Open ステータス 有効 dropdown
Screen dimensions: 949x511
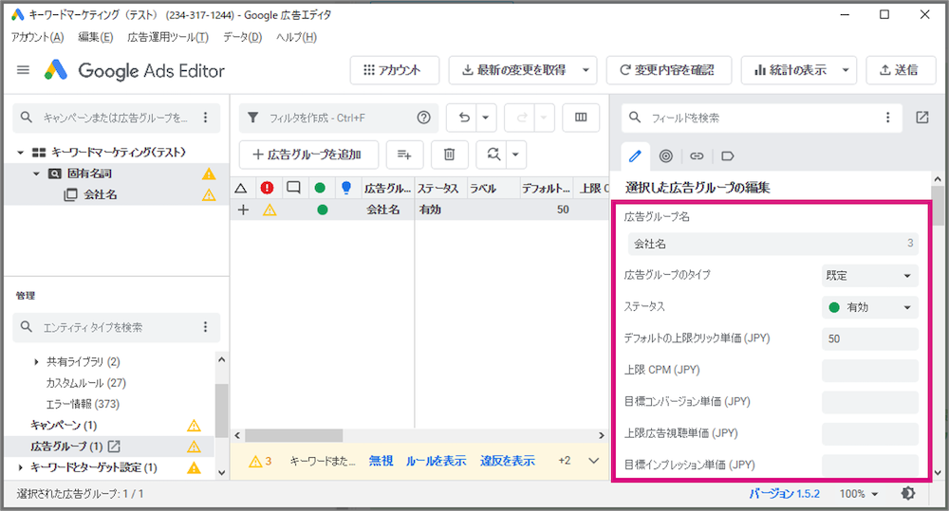point(869,307)
